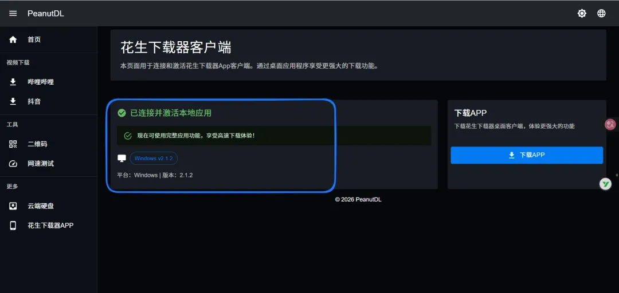This screenshot has height=293, width=619.
Task: Click the download icon beside 抖音
Action: tap(13, 101)
